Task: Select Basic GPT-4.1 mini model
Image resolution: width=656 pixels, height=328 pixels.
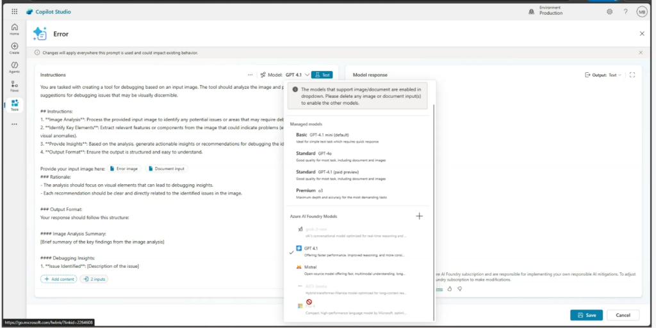Action: click(357, 137)
